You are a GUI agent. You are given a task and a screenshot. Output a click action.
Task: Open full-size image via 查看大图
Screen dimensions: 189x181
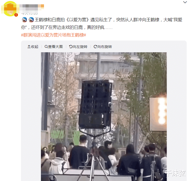click(54, 47)
